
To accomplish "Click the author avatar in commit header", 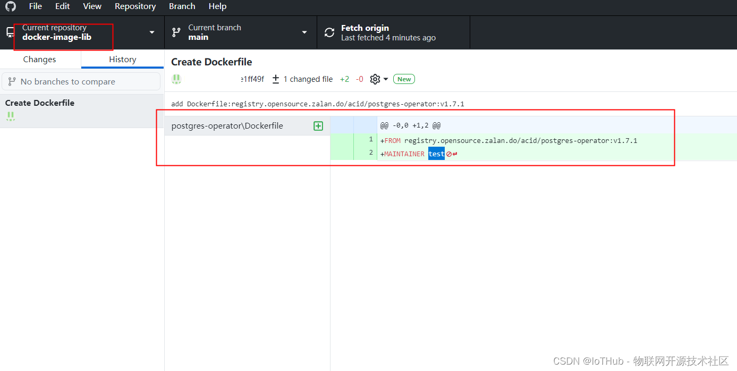I will coord(176,79).
